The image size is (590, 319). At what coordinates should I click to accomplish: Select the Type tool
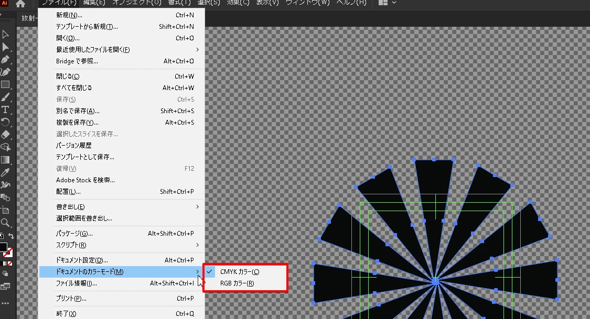pos(5,109)
